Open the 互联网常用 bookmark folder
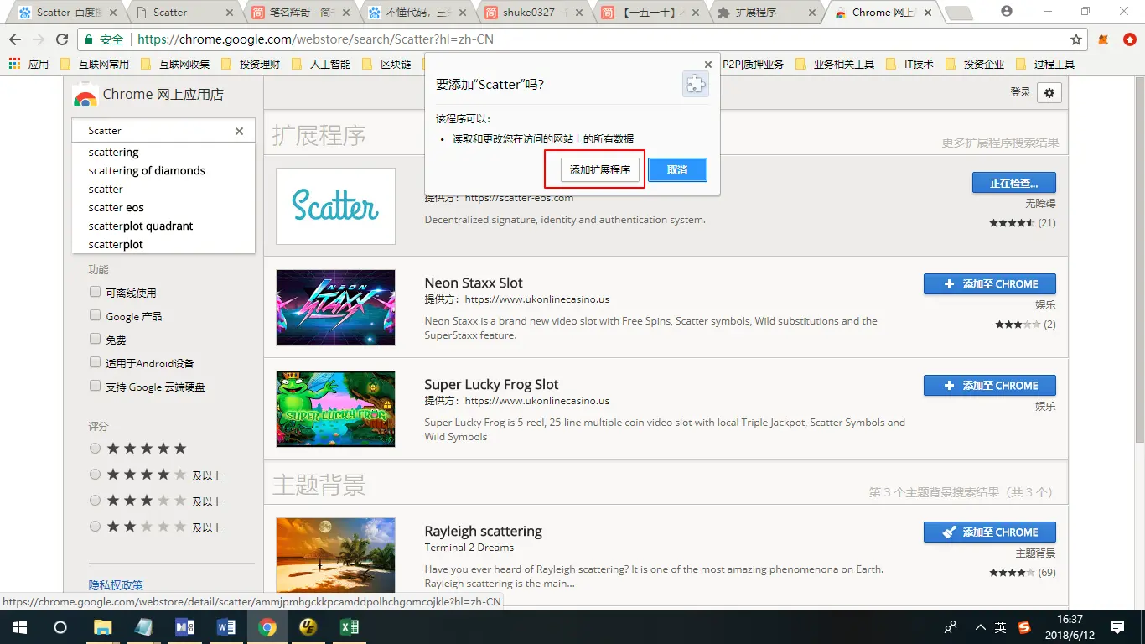The height and width of the screenshot is (644, 1145). (95, 64)
